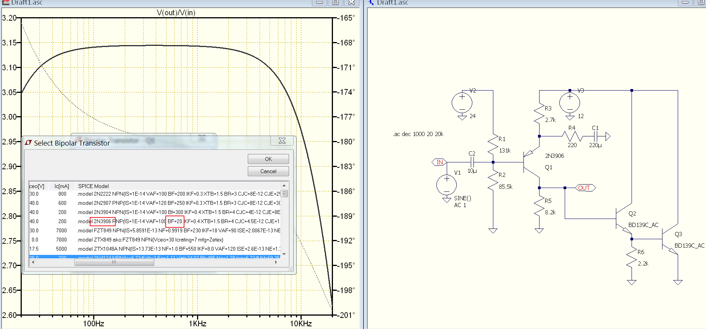
Task: Click the Ic[mA] column header
Action: click(x=62, y=186)
